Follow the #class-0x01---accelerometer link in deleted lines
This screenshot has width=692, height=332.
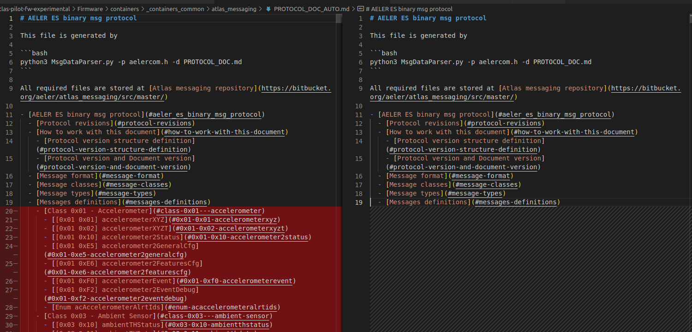(209, 211)
